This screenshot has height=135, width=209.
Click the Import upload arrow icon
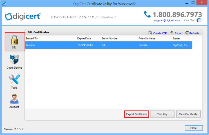point(172,33)
